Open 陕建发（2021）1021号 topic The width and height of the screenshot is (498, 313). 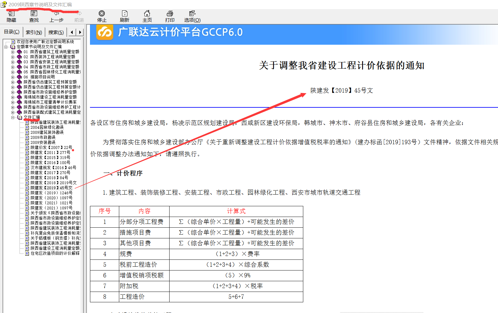point(51,203)
